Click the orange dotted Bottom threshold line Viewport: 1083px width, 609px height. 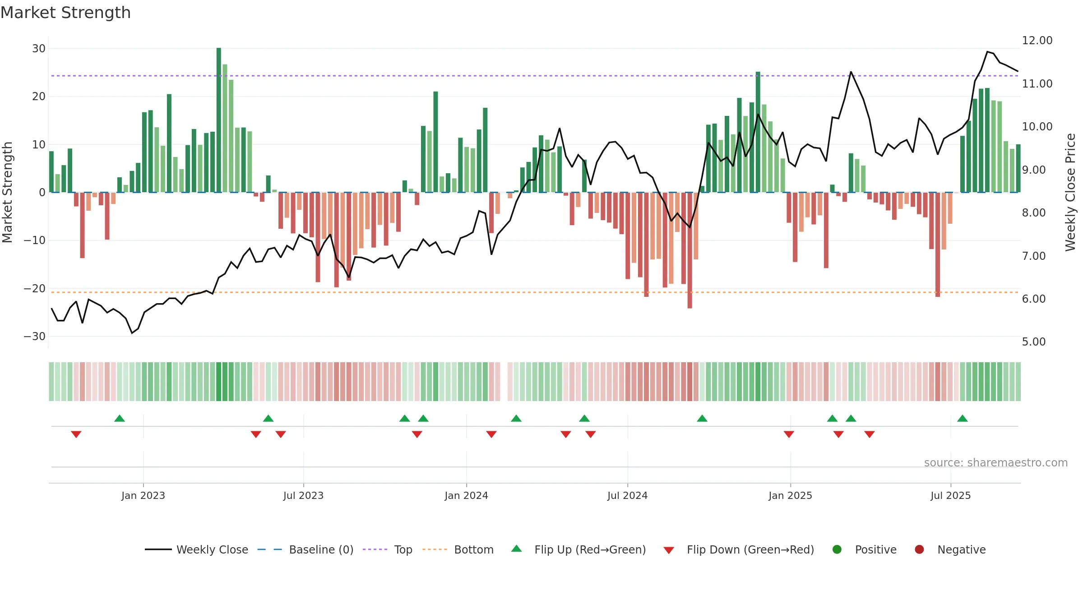[535, 292]
